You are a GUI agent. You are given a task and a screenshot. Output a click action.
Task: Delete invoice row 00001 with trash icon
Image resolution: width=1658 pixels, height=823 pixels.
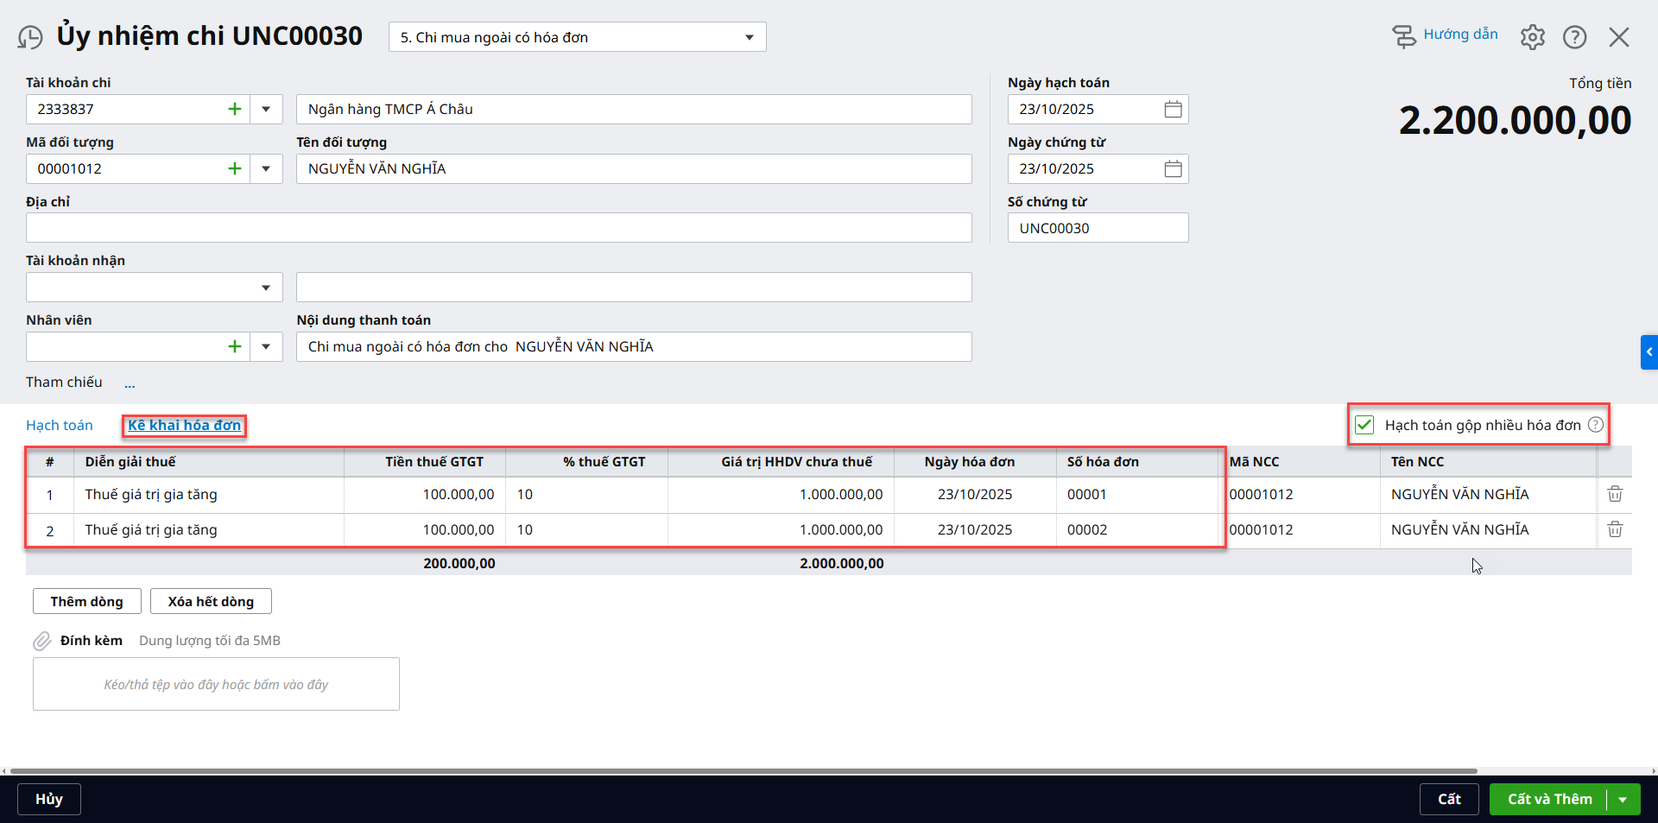(x=1614, y=494)
